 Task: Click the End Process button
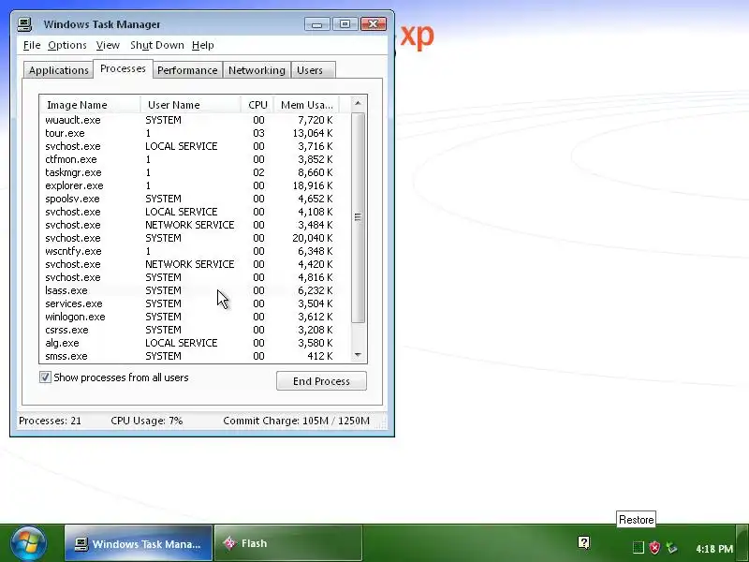coord(321,381)
